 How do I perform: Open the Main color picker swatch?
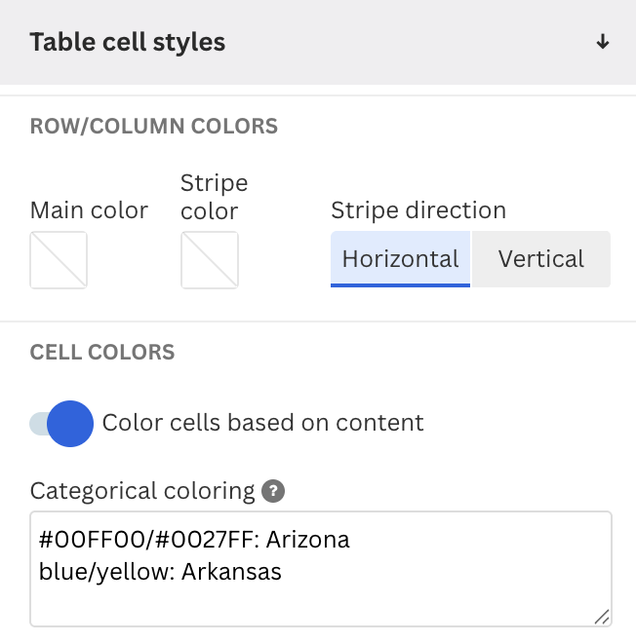(59, 260)
